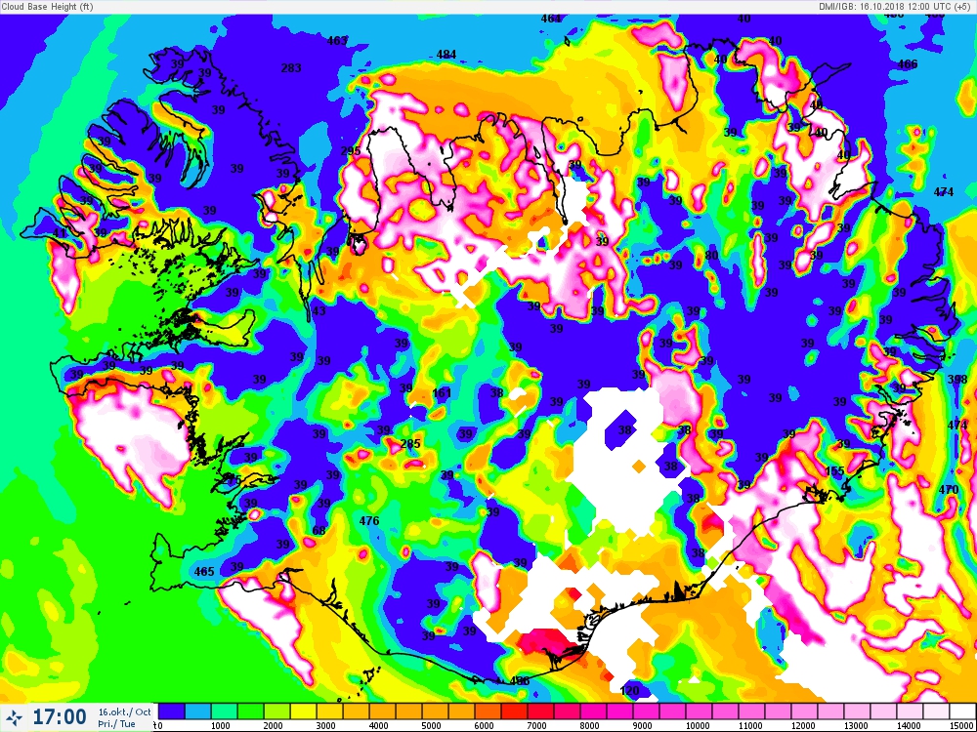Click the 120 value at the bottom
Image resolution: width=977 pixels, height=732 pixels.
click(x=630, y=691)
